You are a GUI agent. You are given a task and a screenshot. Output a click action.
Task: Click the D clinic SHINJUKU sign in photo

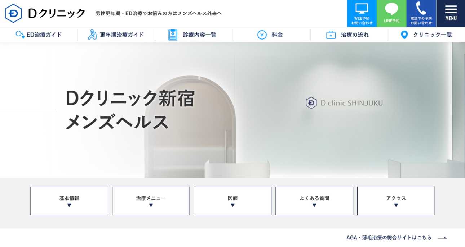coord(344,103)
